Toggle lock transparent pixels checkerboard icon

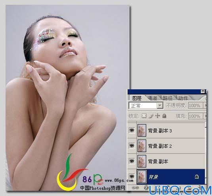[144, 116]
